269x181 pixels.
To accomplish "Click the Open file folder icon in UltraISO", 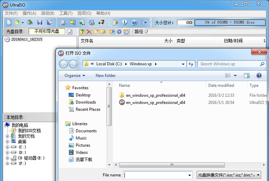I will [17, 22].
